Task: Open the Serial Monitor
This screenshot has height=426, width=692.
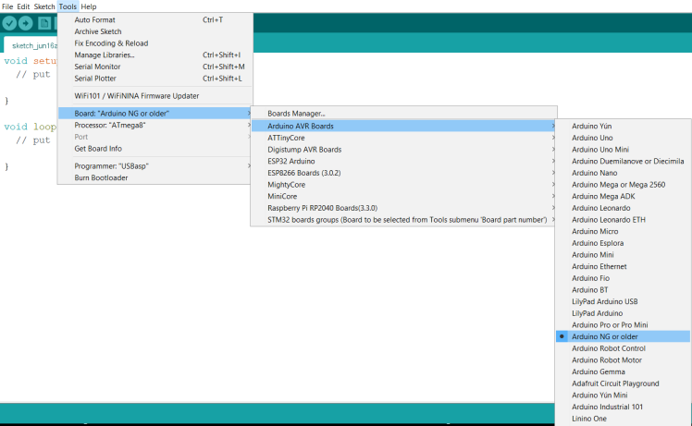Action: tap(155, 67)
